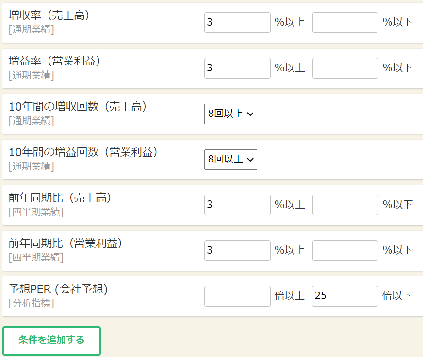The height and width of the screenshot is (357, 423).
Task: Click the 前年同期比（売上高） row label
Action: pos(60,198)
